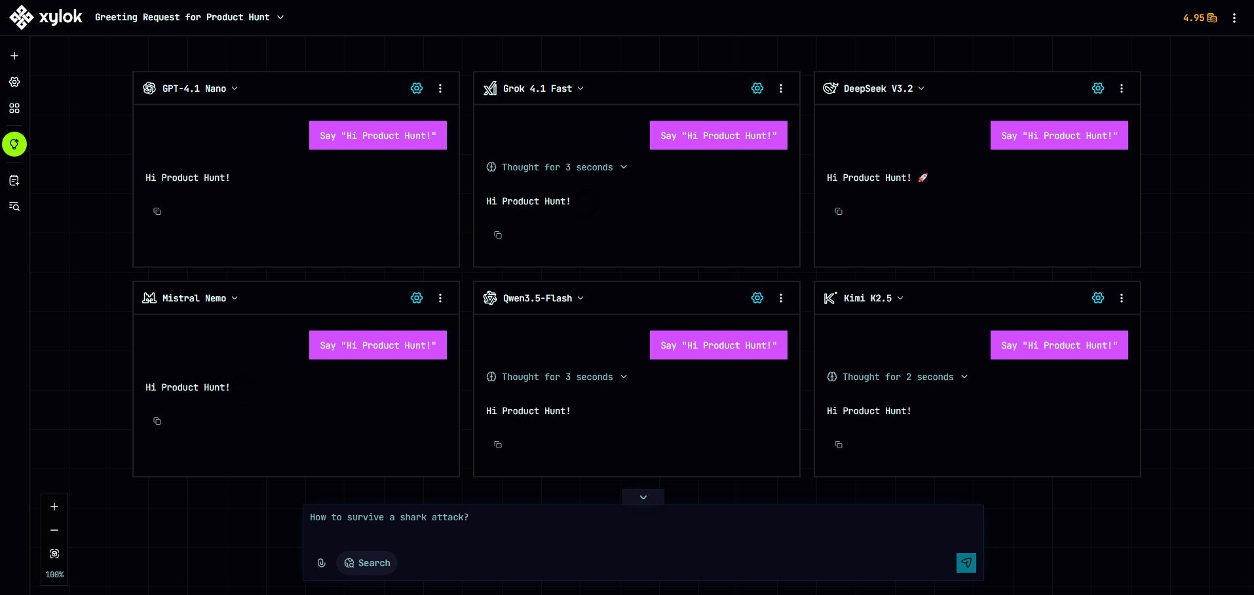Open DeepSeek V3.2 model dropdown

point(884,88)
